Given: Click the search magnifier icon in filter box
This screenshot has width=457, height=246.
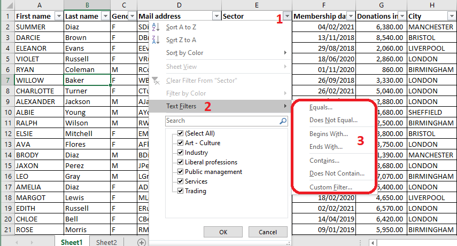Looking at the screenshot, I should (283, 121).
